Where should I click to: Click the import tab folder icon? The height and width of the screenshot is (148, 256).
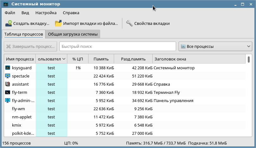(58, 23)
